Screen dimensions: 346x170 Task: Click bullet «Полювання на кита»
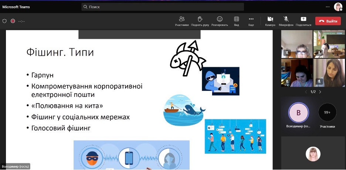(67, 106)
